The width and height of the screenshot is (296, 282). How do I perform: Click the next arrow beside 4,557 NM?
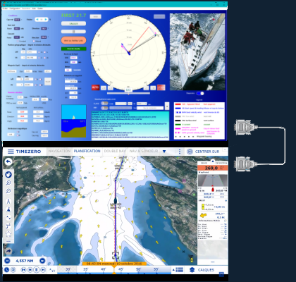pos(42,261)
